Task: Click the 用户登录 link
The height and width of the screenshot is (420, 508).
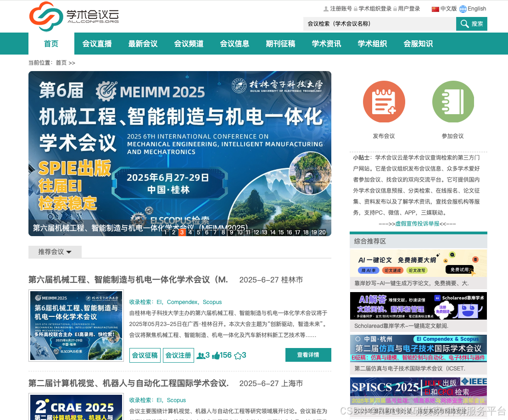Action: tap(409, 9)
